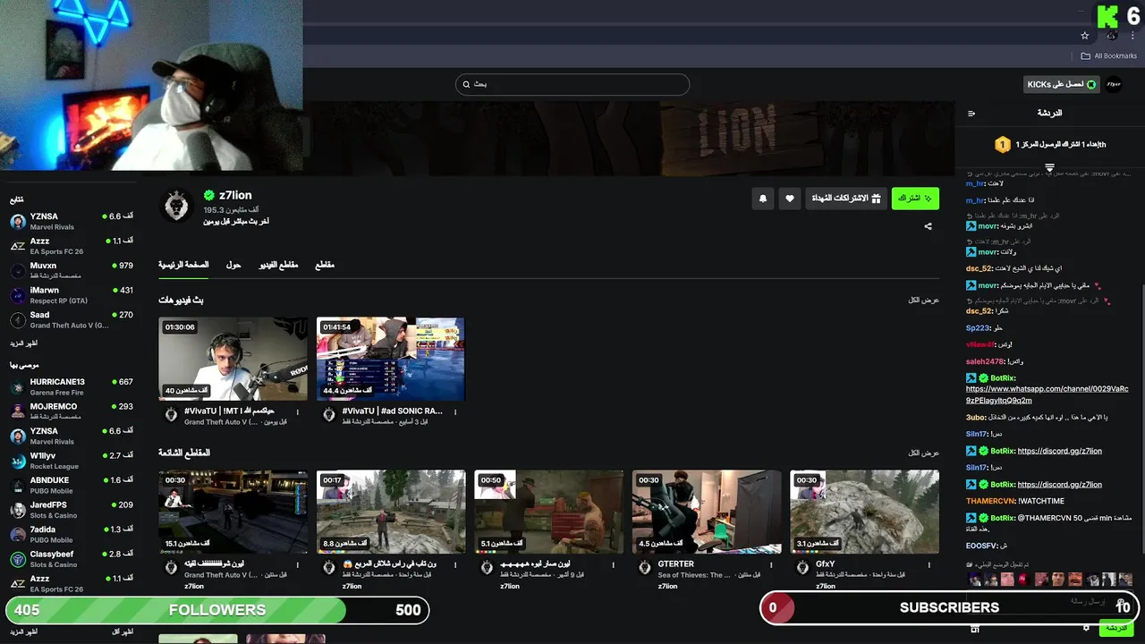Click username vNew4l in chat
This screenshot has width=1145, height=644.
click(980, 344)
